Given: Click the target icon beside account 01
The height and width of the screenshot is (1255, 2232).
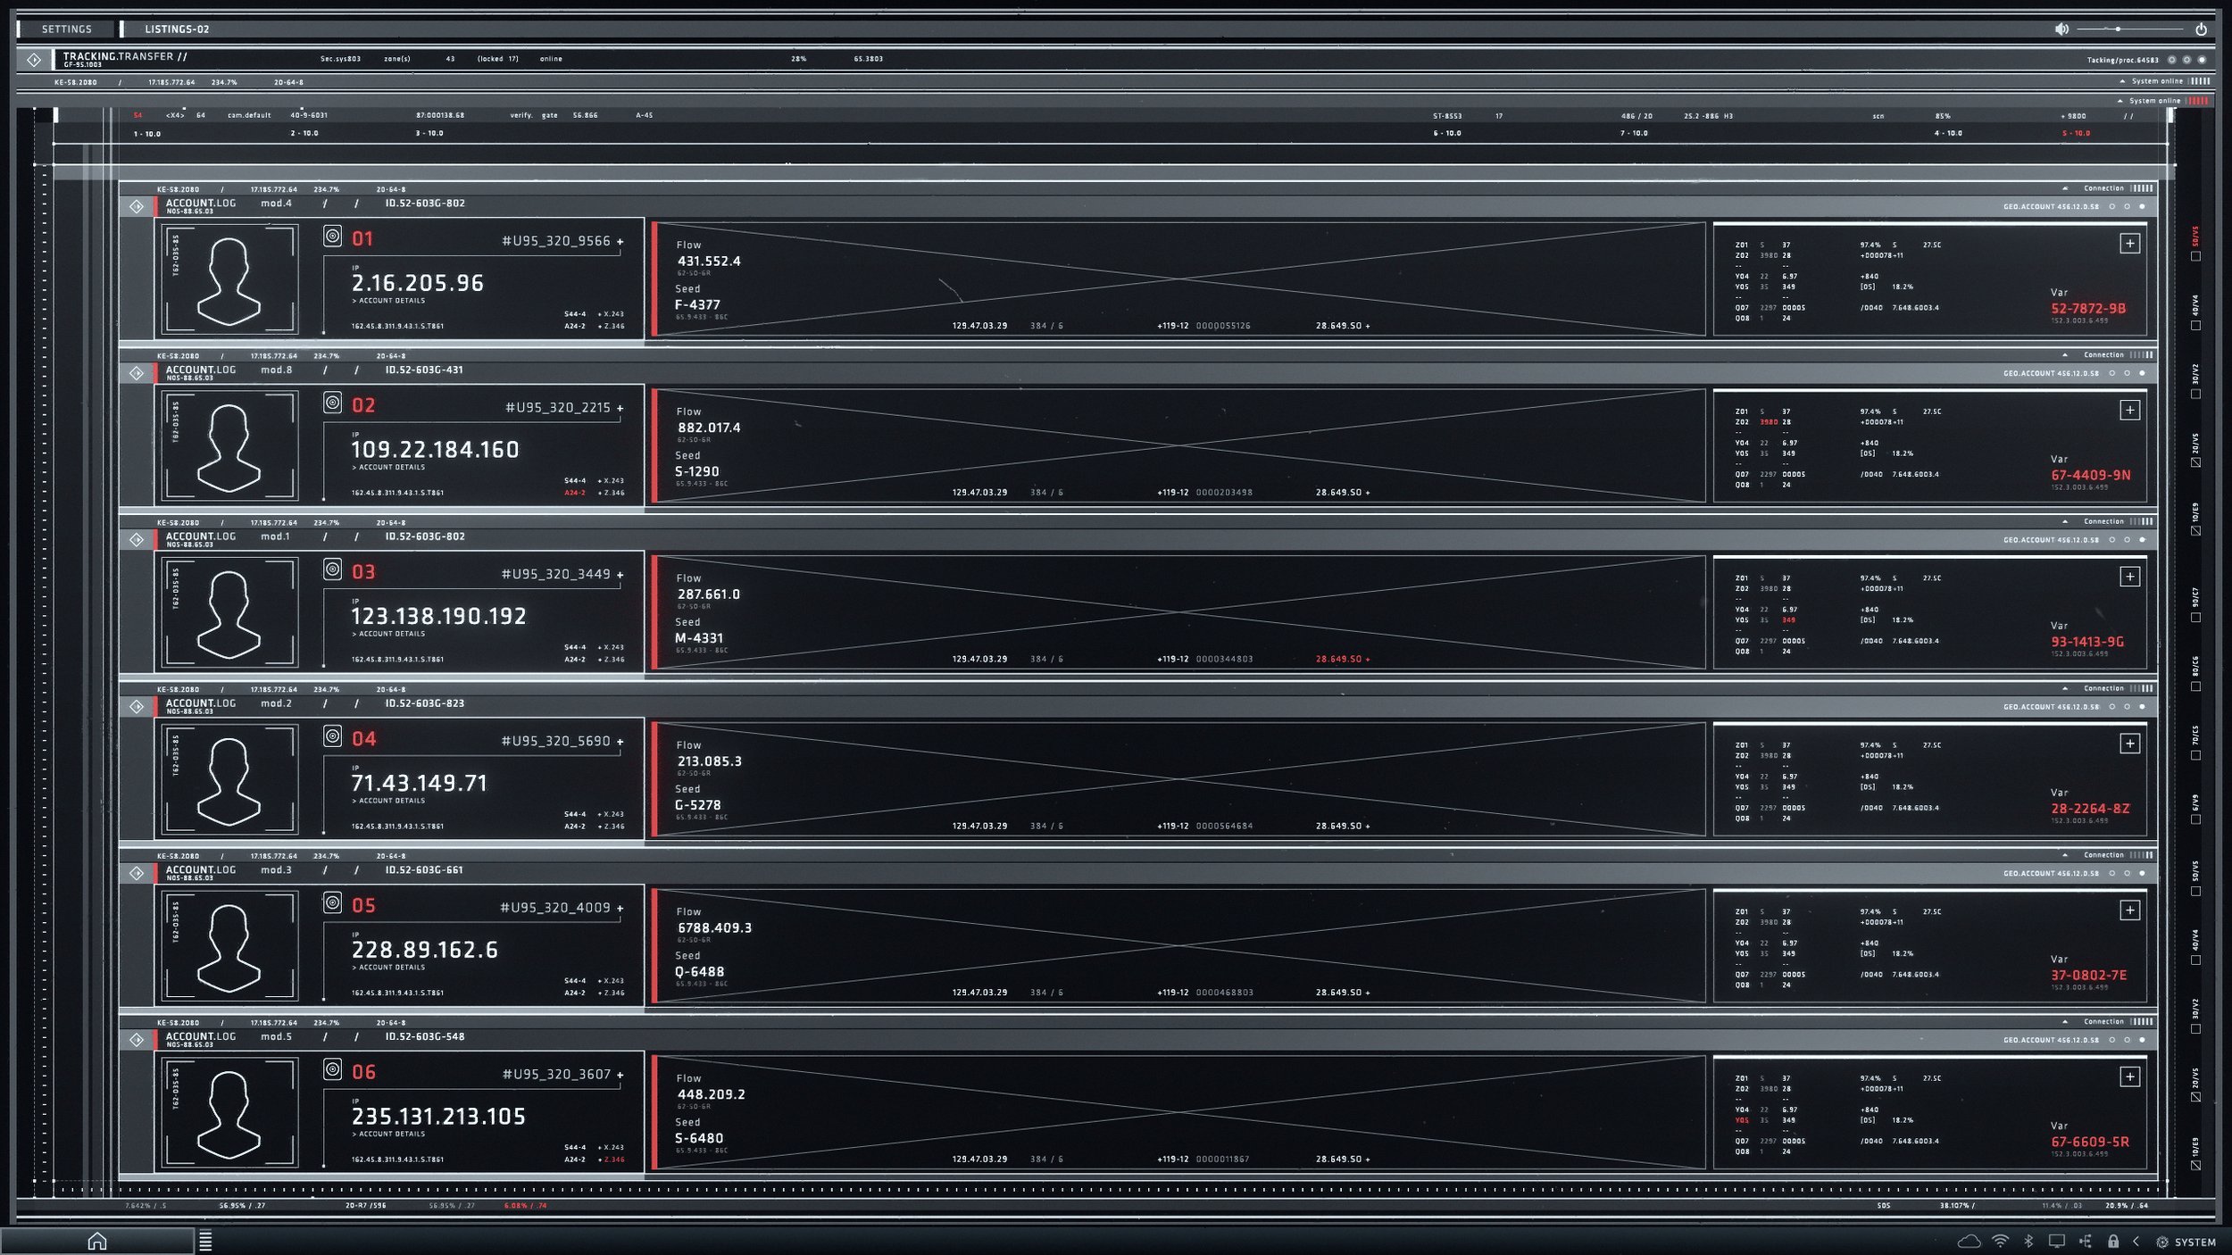Looking at the screenshot, I should [332, 237].
